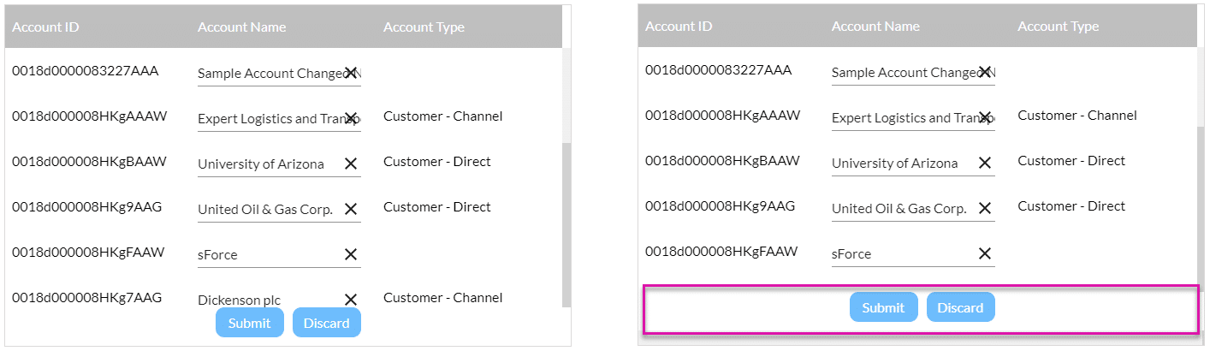The image size is (1210, 351).
Task: Clear Sample Account name in left table
Action: [351, 73]
